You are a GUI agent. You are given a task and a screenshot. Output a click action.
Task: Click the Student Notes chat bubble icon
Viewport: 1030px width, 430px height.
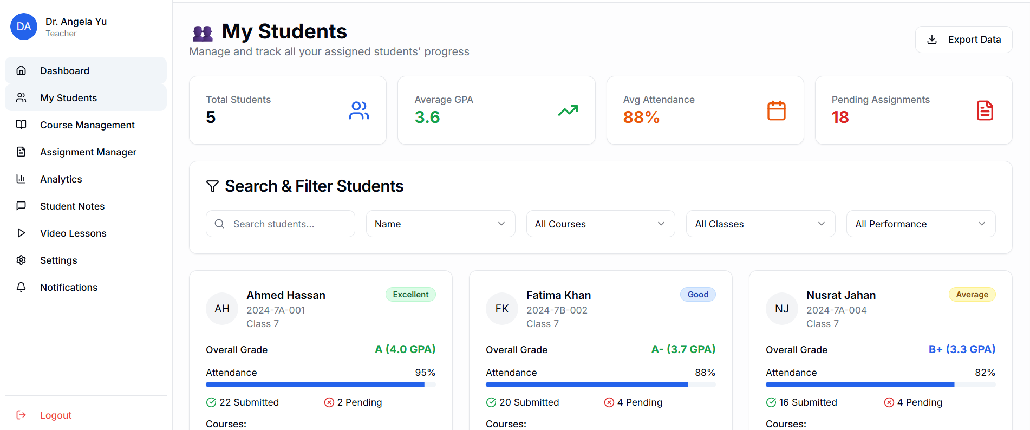click(x=21, y=206)
